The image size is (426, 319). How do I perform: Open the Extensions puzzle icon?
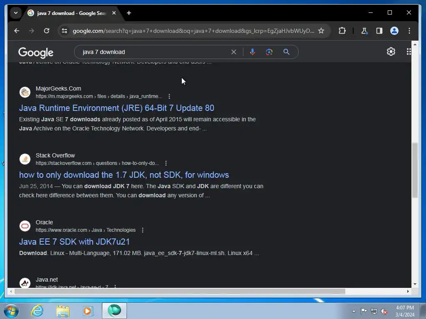click(342, 31)
